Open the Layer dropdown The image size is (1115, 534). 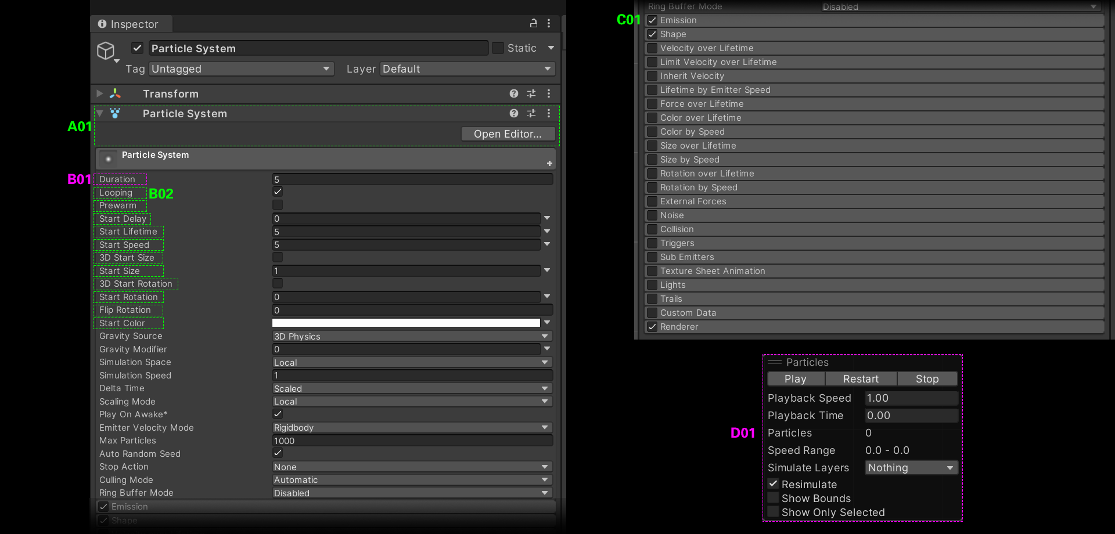click(467, 69)
